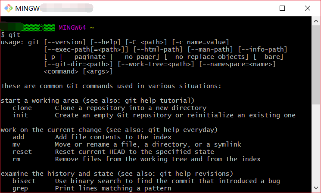This screenshot has width=321, height=193.
Task: Click the 'reset' command entry
Action: pos(22,152)
